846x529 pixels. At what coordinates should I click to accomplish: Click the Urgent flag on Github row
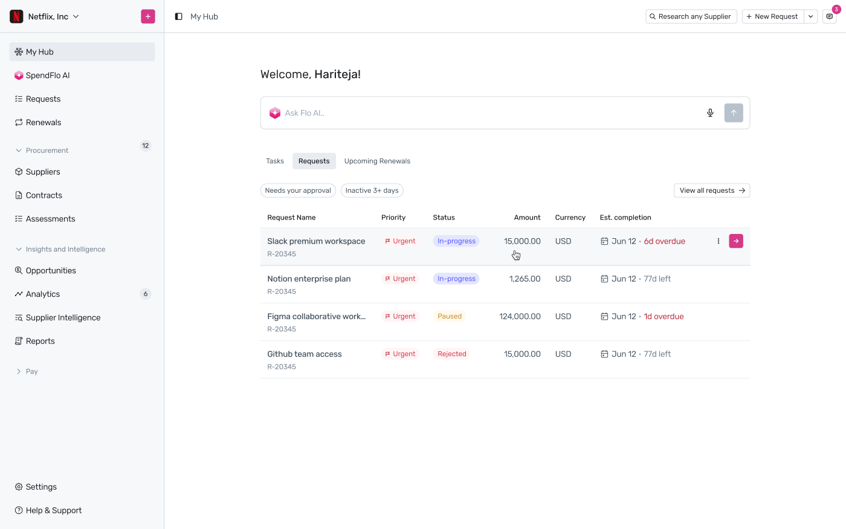coord(400,354)
